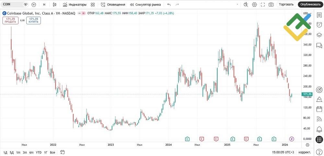Image resolution: width=324 pixels, height=156 pixels.
Task: Open the calendar icon in right sidebar
Action: tap(319, 109)
